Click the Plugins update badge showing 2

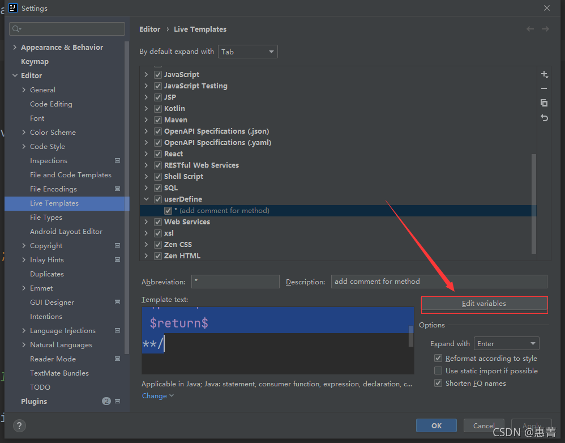106,401
